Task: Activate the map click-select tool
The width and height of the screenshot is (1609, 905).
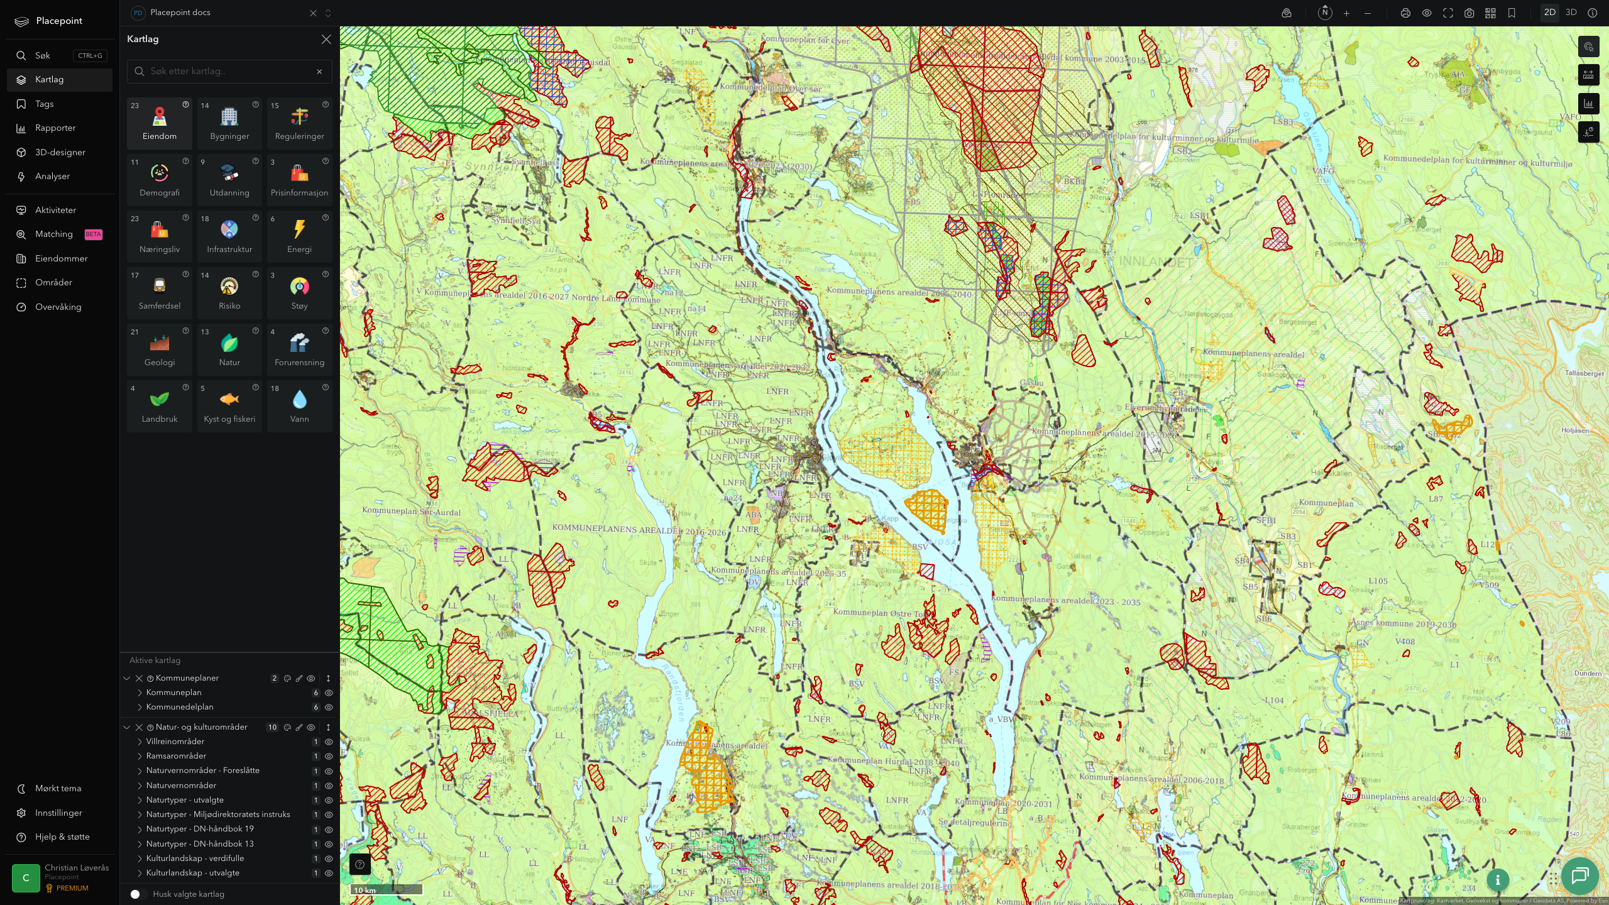Action: [x=1588, y=47]
